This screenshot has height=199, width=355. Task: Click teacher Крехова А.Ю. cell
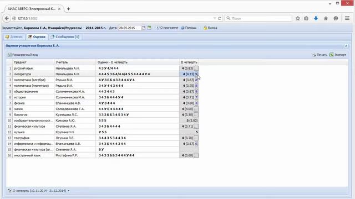(75, 121)
